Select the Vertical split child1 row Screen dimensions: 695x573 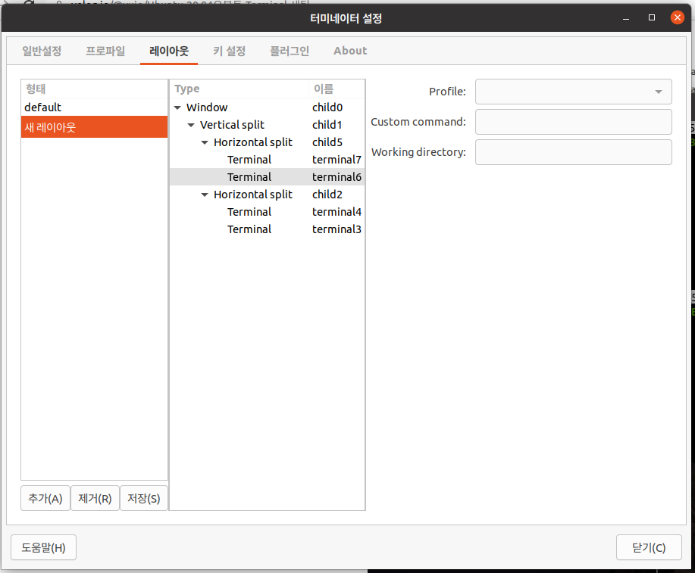268,125
